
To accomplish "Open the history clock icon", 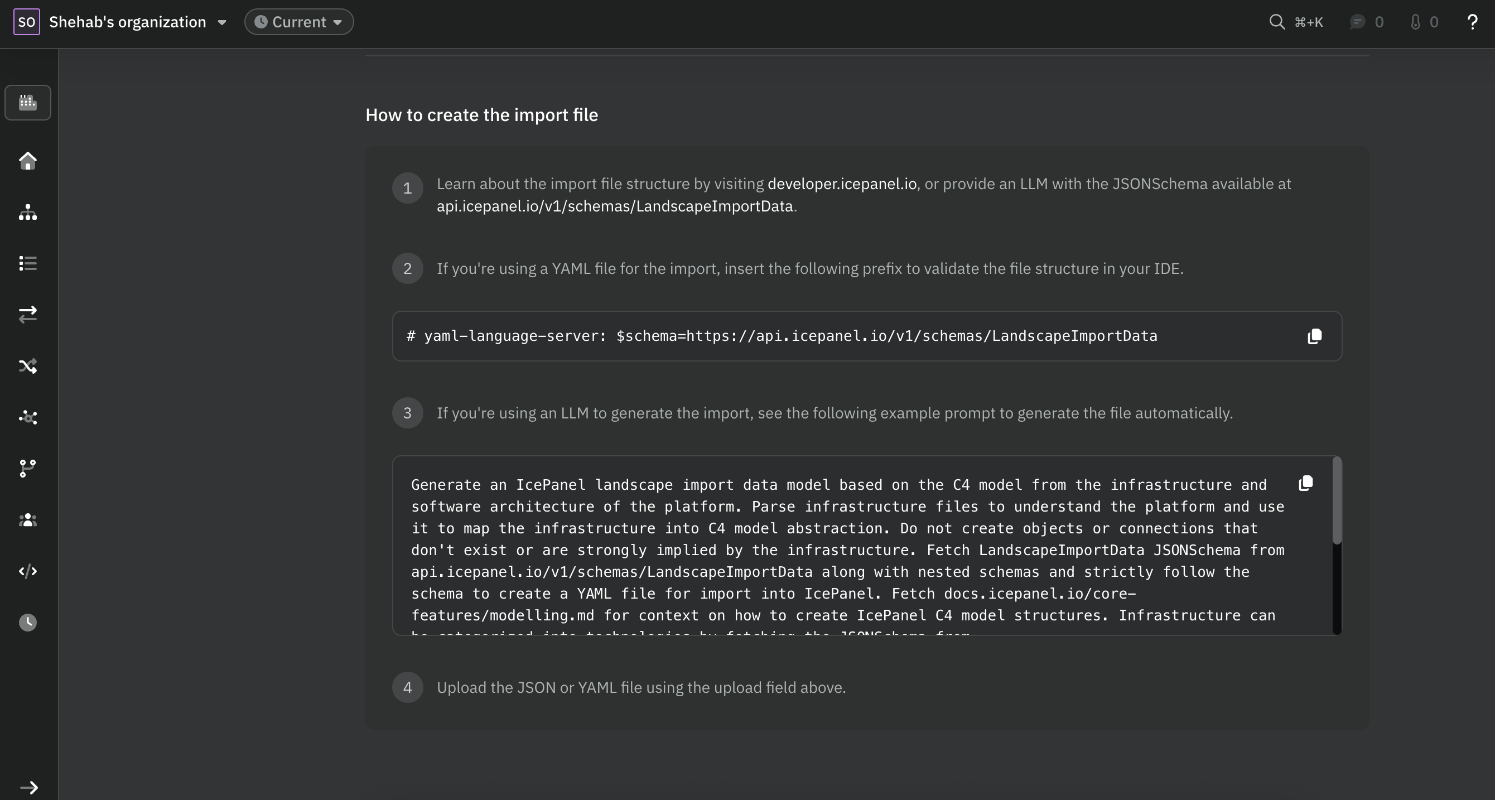I will tap(27, 622).
